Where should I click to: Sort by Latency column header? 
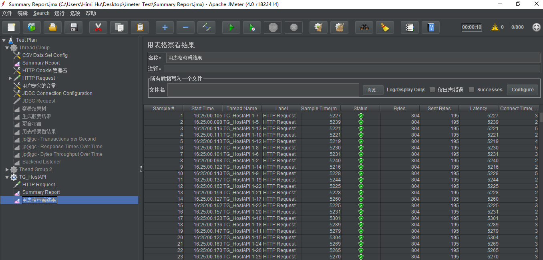tap(479, 109)
